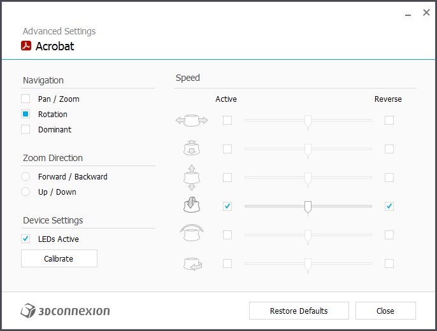Enable Reverse for the roll axis
The width and height of the screenshot is (437, 331).
coord(389,235)
